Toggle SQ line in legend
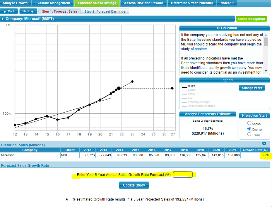Viewport: 272px width, 207px height. point(187,98)
